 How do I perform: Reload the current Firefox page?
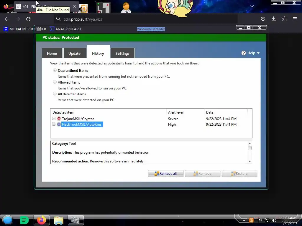pos(28,19)
